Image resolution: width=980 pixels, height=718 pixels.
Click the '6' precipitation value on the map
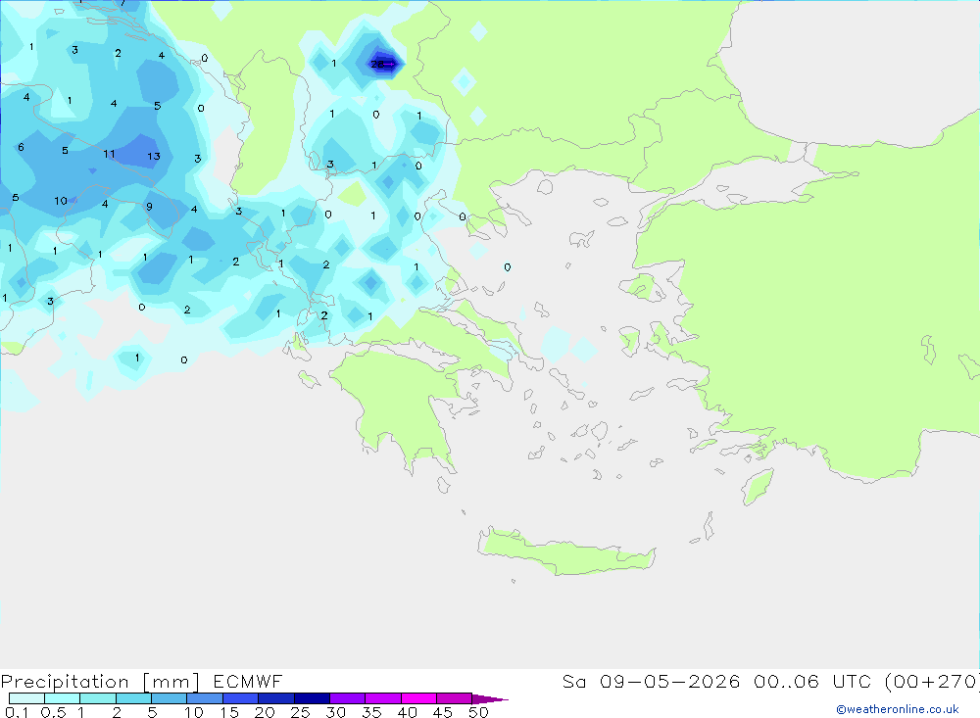tap(21, 148)
